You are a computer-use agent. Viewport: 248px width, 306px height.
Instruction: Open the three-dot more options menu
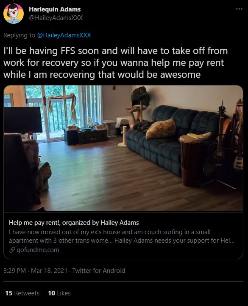pos(239,9)
